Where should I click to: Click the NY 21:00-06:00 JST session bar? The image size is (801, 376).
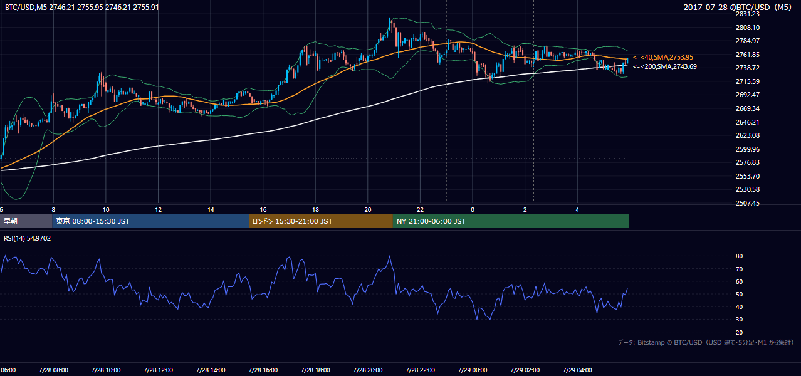click(511, 221)
